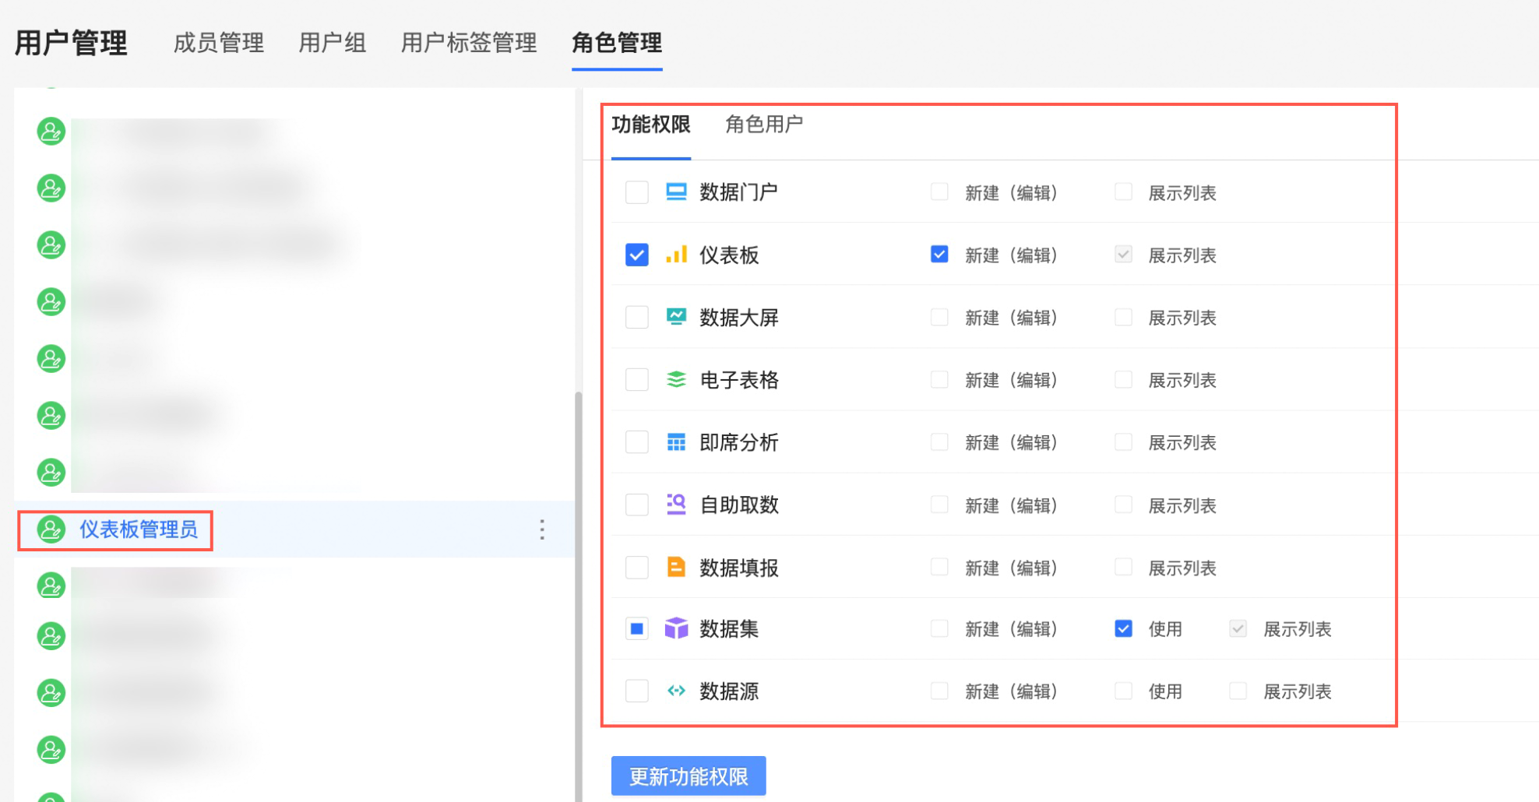Switch to 角色用户 tab
The width and height of the screenshot is (1539, 802).
(x=764, y=125)
